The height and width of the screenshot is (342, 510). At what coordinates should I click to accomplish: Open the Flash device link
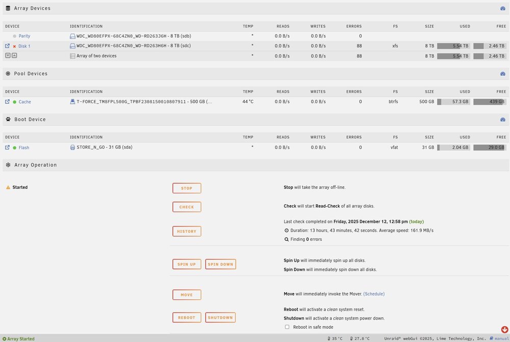(x=24, y=148)
